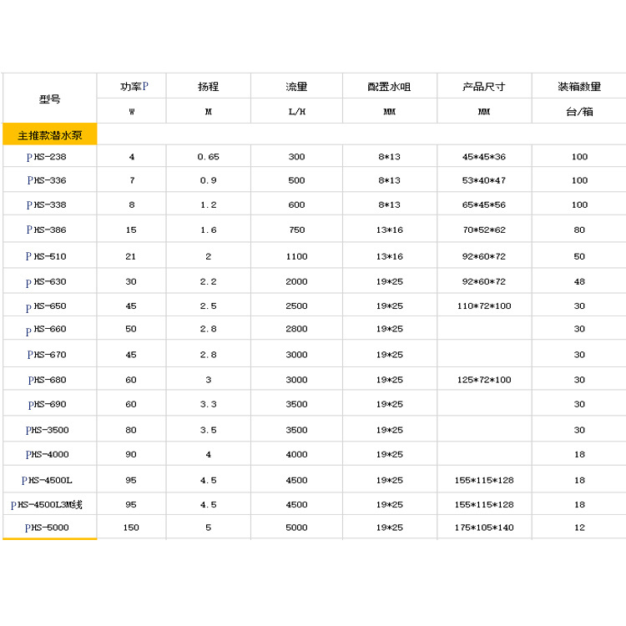
Task: Select model PHS-338
Action: 46,204
